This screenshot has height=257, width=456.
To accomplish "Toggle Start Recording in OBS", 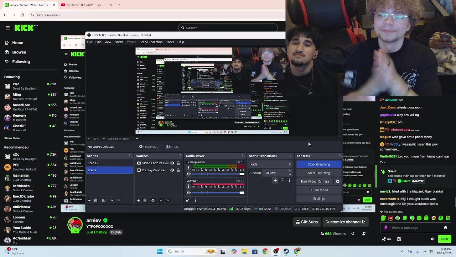I will coord(319,173).
